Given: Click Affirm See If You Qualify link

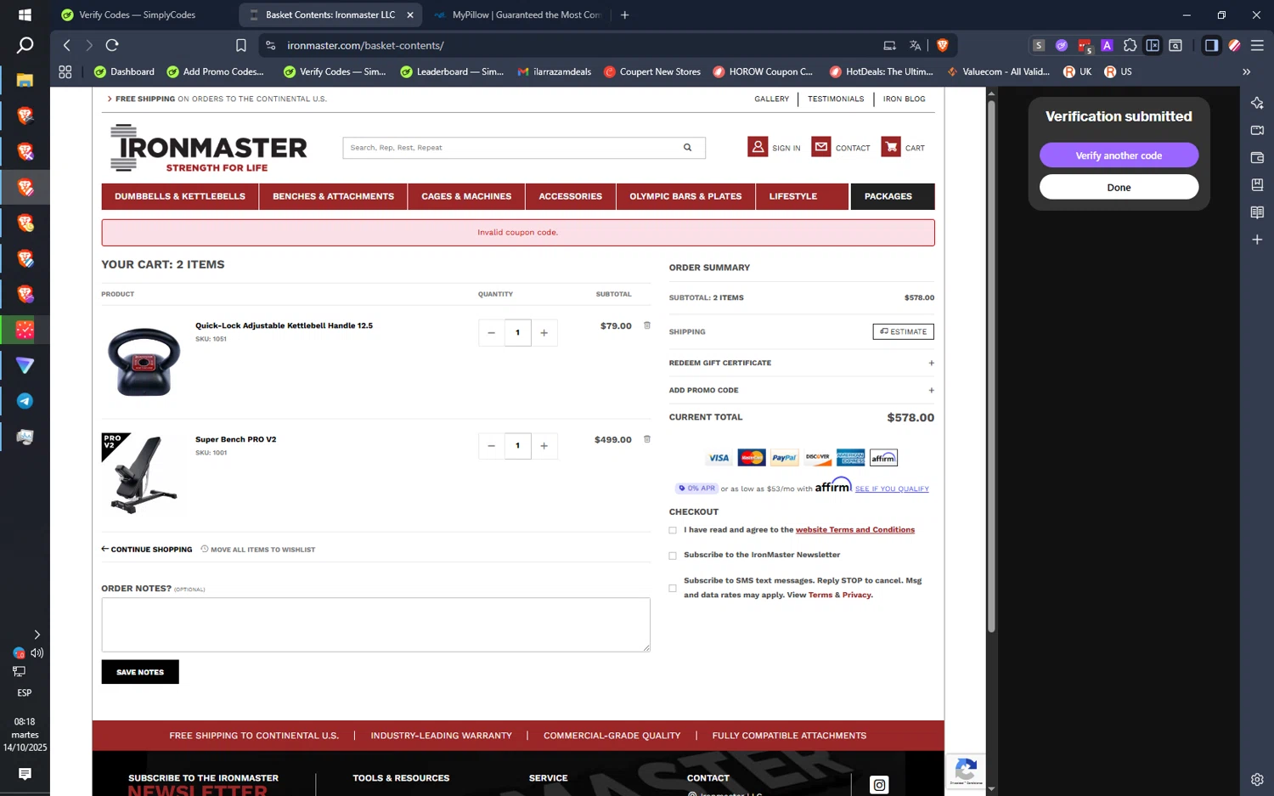Looking at the screenshot, I should point(892,488).
